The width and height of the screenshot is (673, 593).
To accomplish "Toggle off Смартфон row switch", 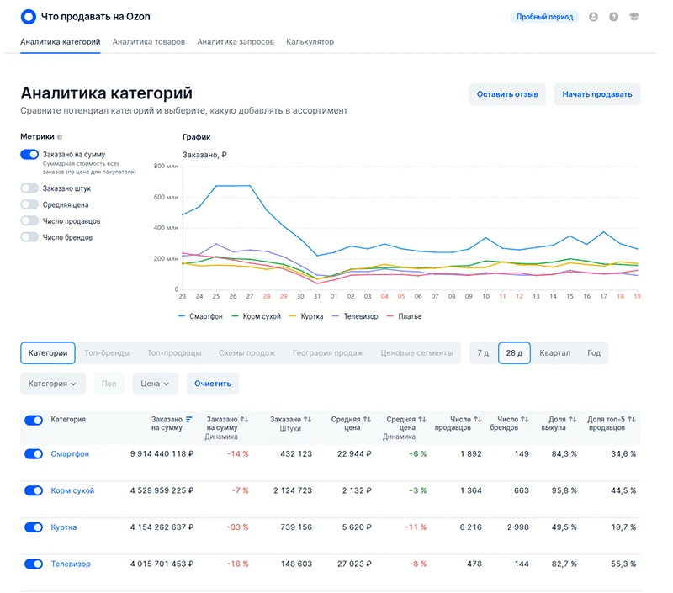I will coord(34,454).
